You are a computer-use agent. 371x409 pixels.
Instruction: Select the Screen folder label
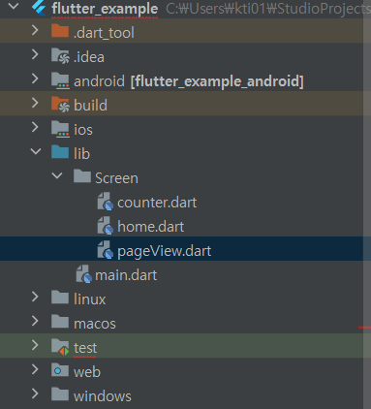coord(116,178)
